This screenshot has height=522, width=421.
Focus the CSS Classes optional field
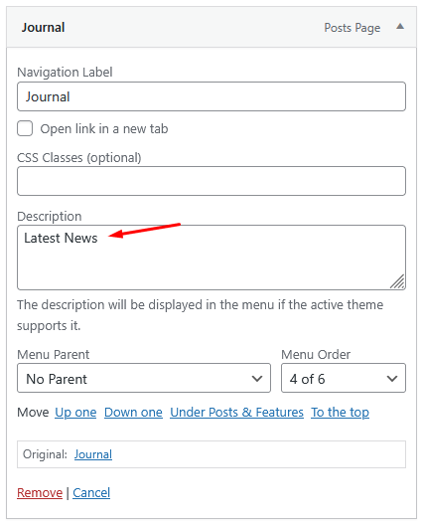click(211, 181)
